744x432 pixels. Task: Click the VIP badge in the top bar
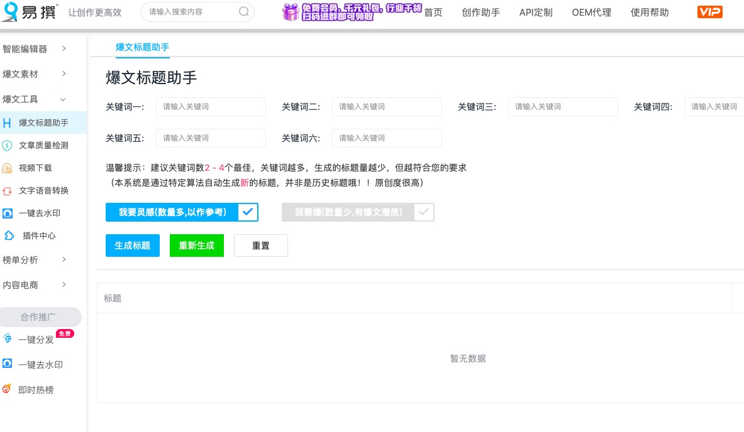[x=709, y=12]
